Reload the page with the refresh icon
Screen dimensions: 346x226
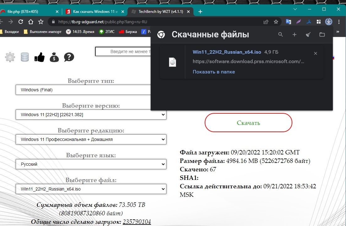point(21,22)
